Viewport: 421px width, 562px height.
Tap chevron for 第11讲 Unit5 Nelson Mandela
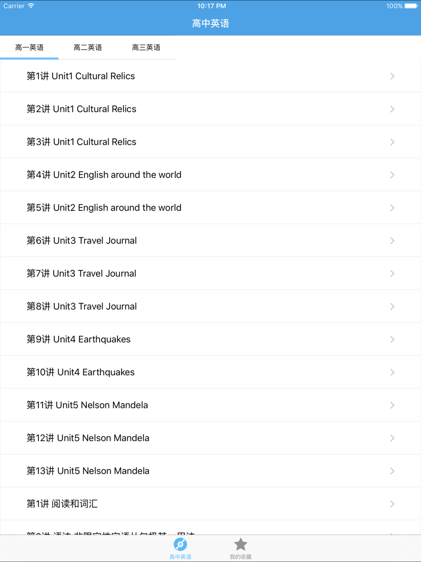click(392, 405)
